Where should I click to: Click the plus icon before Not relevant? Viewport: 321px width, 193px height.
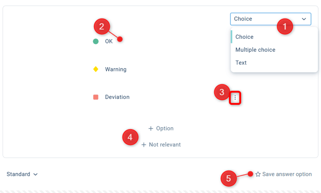pyautogui.click(x=144, y=145)
